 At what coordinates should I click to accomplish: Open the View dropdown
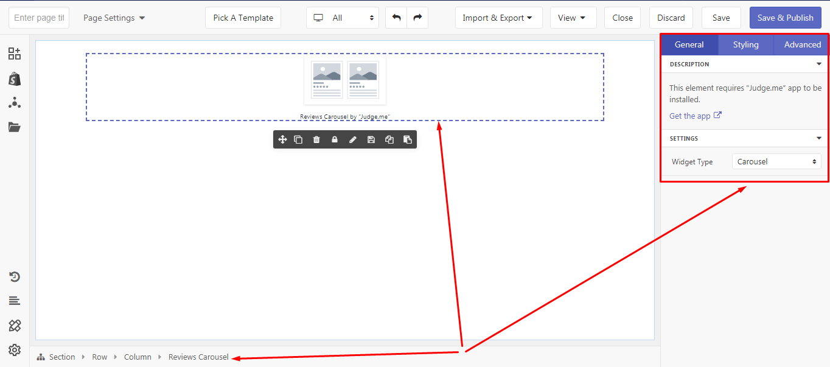click(573, 18)
